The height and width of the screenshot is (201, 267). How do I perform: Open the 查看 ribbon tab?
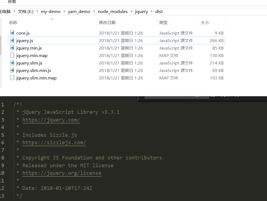click(12, 2)
